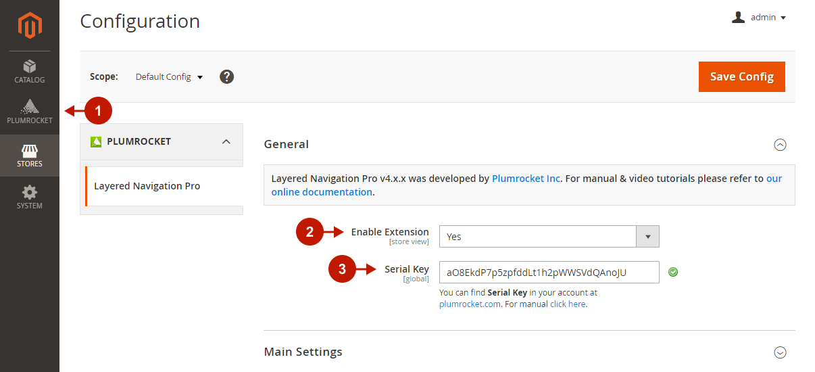Click the General section heading text
Image resolution: width=815 pixels, height=372 pixels.
click(x=287, y=144)
